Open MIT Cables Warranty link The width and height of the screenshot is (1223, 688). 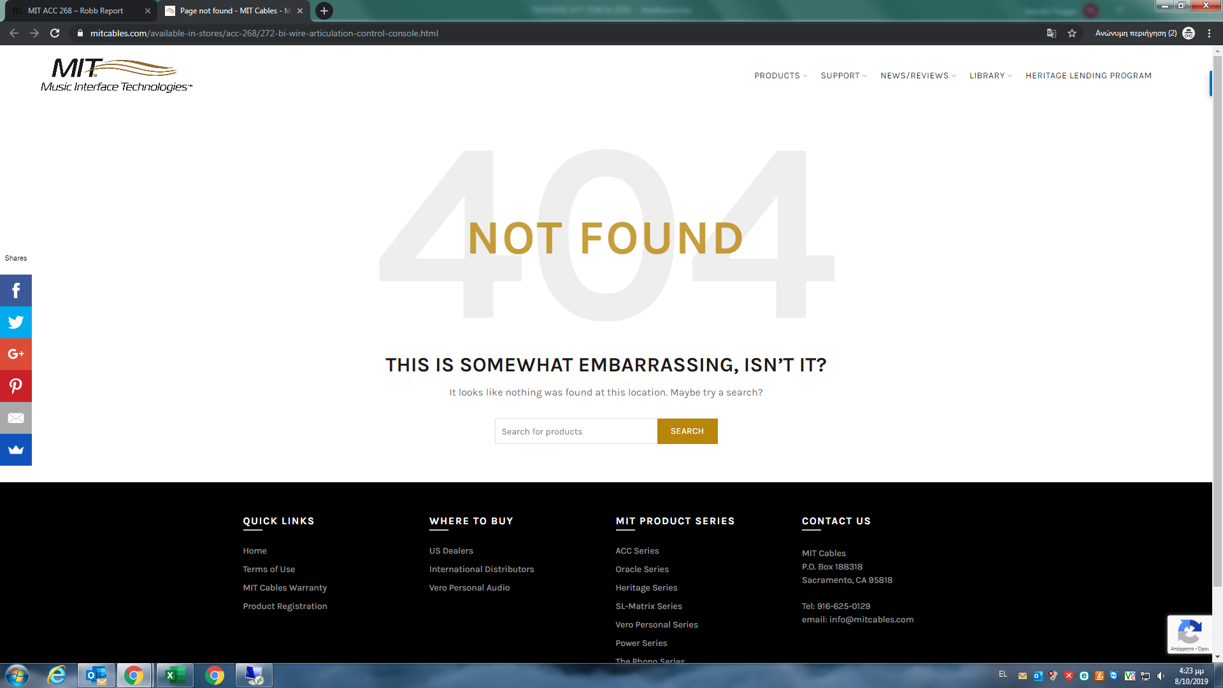pos(285,588)
